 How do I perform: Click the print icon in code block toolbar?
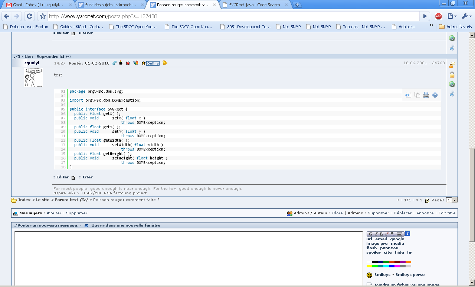(426, 95)
